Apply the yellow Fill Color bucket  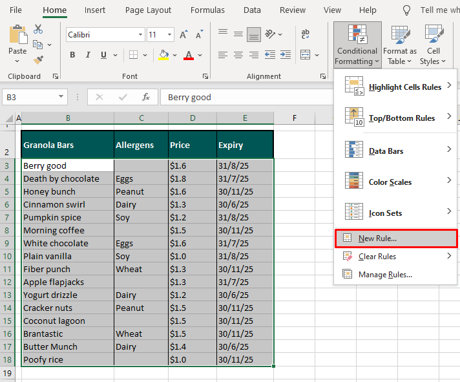coord(163,55)
